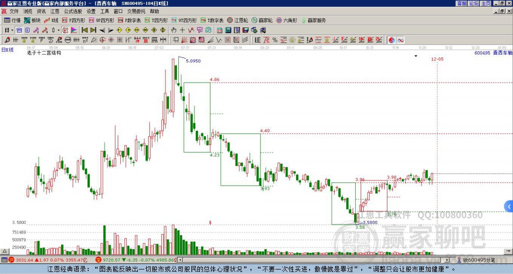The image size is (513, 274).
Task: Click the small black dropdown triangle on chart
Action: pyautogui.click(x=416, y=56)
